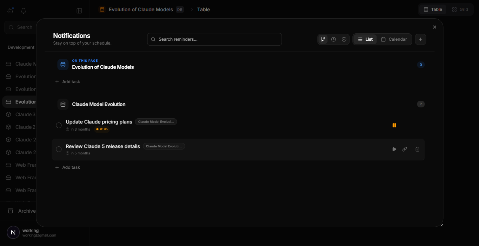Collapse the left sidebar panel

click(x=79, y=11)
